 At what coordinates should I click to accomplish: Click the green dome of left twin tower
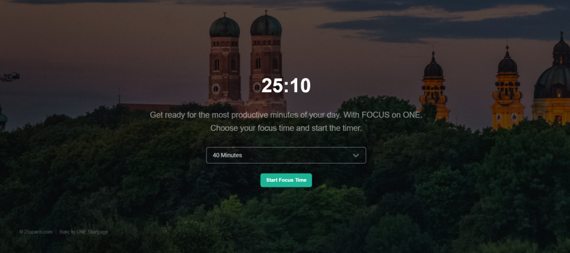(225, 27)
